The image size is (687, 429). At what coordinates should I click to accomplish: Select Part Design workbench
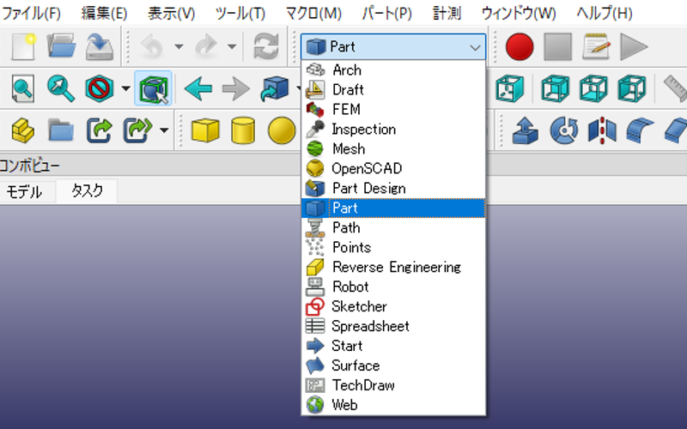click(393, 188)
